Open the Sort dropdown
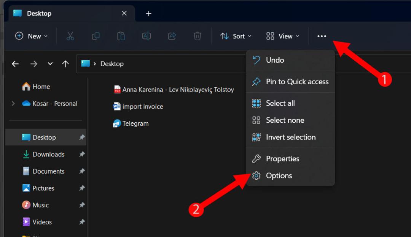Image resolution: width=411 pixels, height=237 pixels. click(x=236, y=36)
